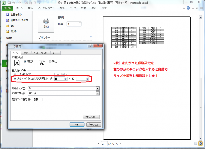This screenshot has height=149, width=205.
Task: Open the customize quick access toolbar dropdown
Action: (x=40, y=3)
